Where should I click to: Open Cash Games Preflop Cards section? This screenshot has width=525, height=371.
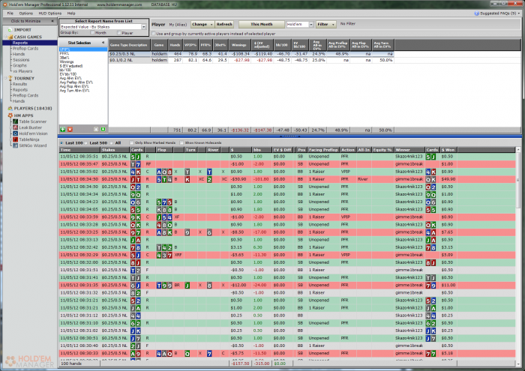(25, 49)
